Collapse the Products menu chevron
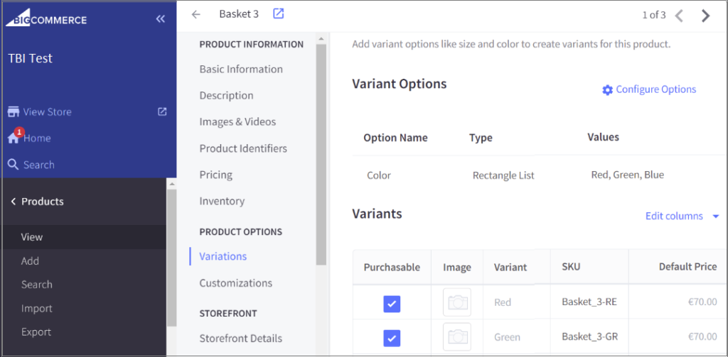728x357 pixels. (x=13, y=202)
